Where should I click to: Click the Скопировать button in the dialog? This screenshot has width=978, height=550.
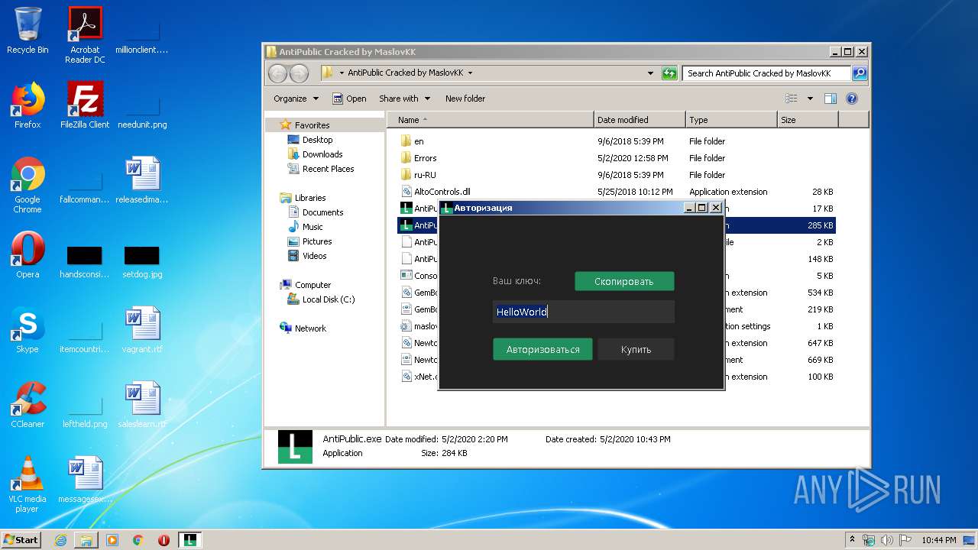click(x=624, y=281)
